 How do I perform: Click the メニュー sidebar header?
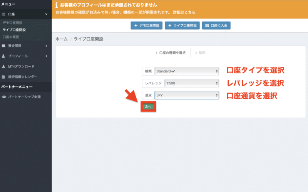pos(8,4)
